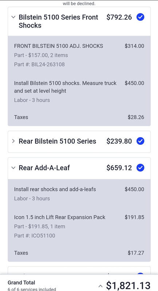Click the $792.26 front shocks price
Viewport: 158px width, 291px height.
coord(119,17)
